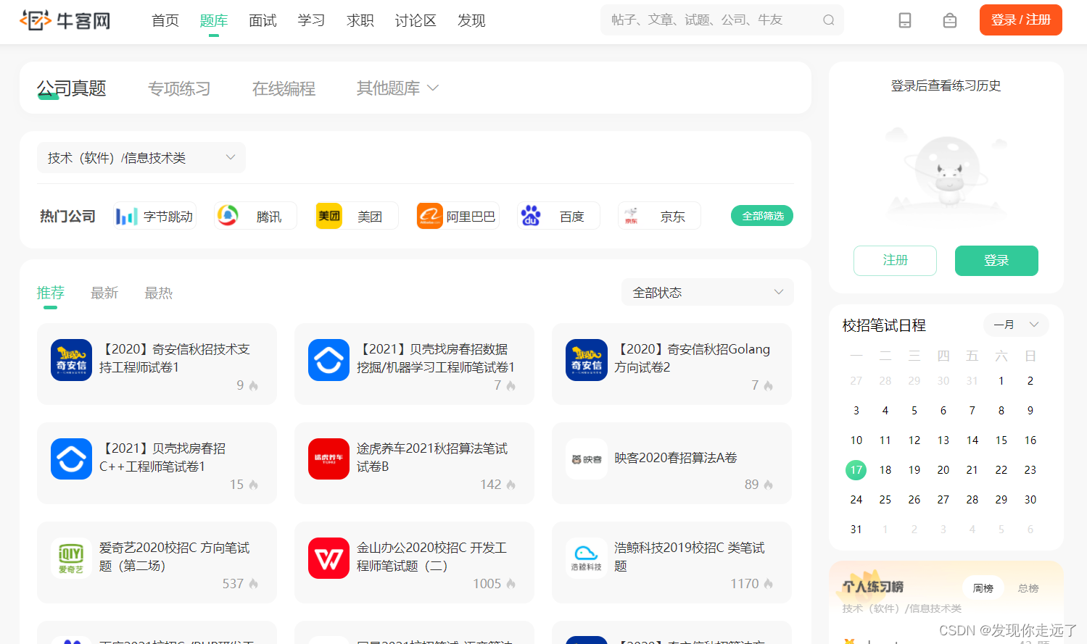Open the mobile app icon in header
1087x644 pixels.
[905, 20]
